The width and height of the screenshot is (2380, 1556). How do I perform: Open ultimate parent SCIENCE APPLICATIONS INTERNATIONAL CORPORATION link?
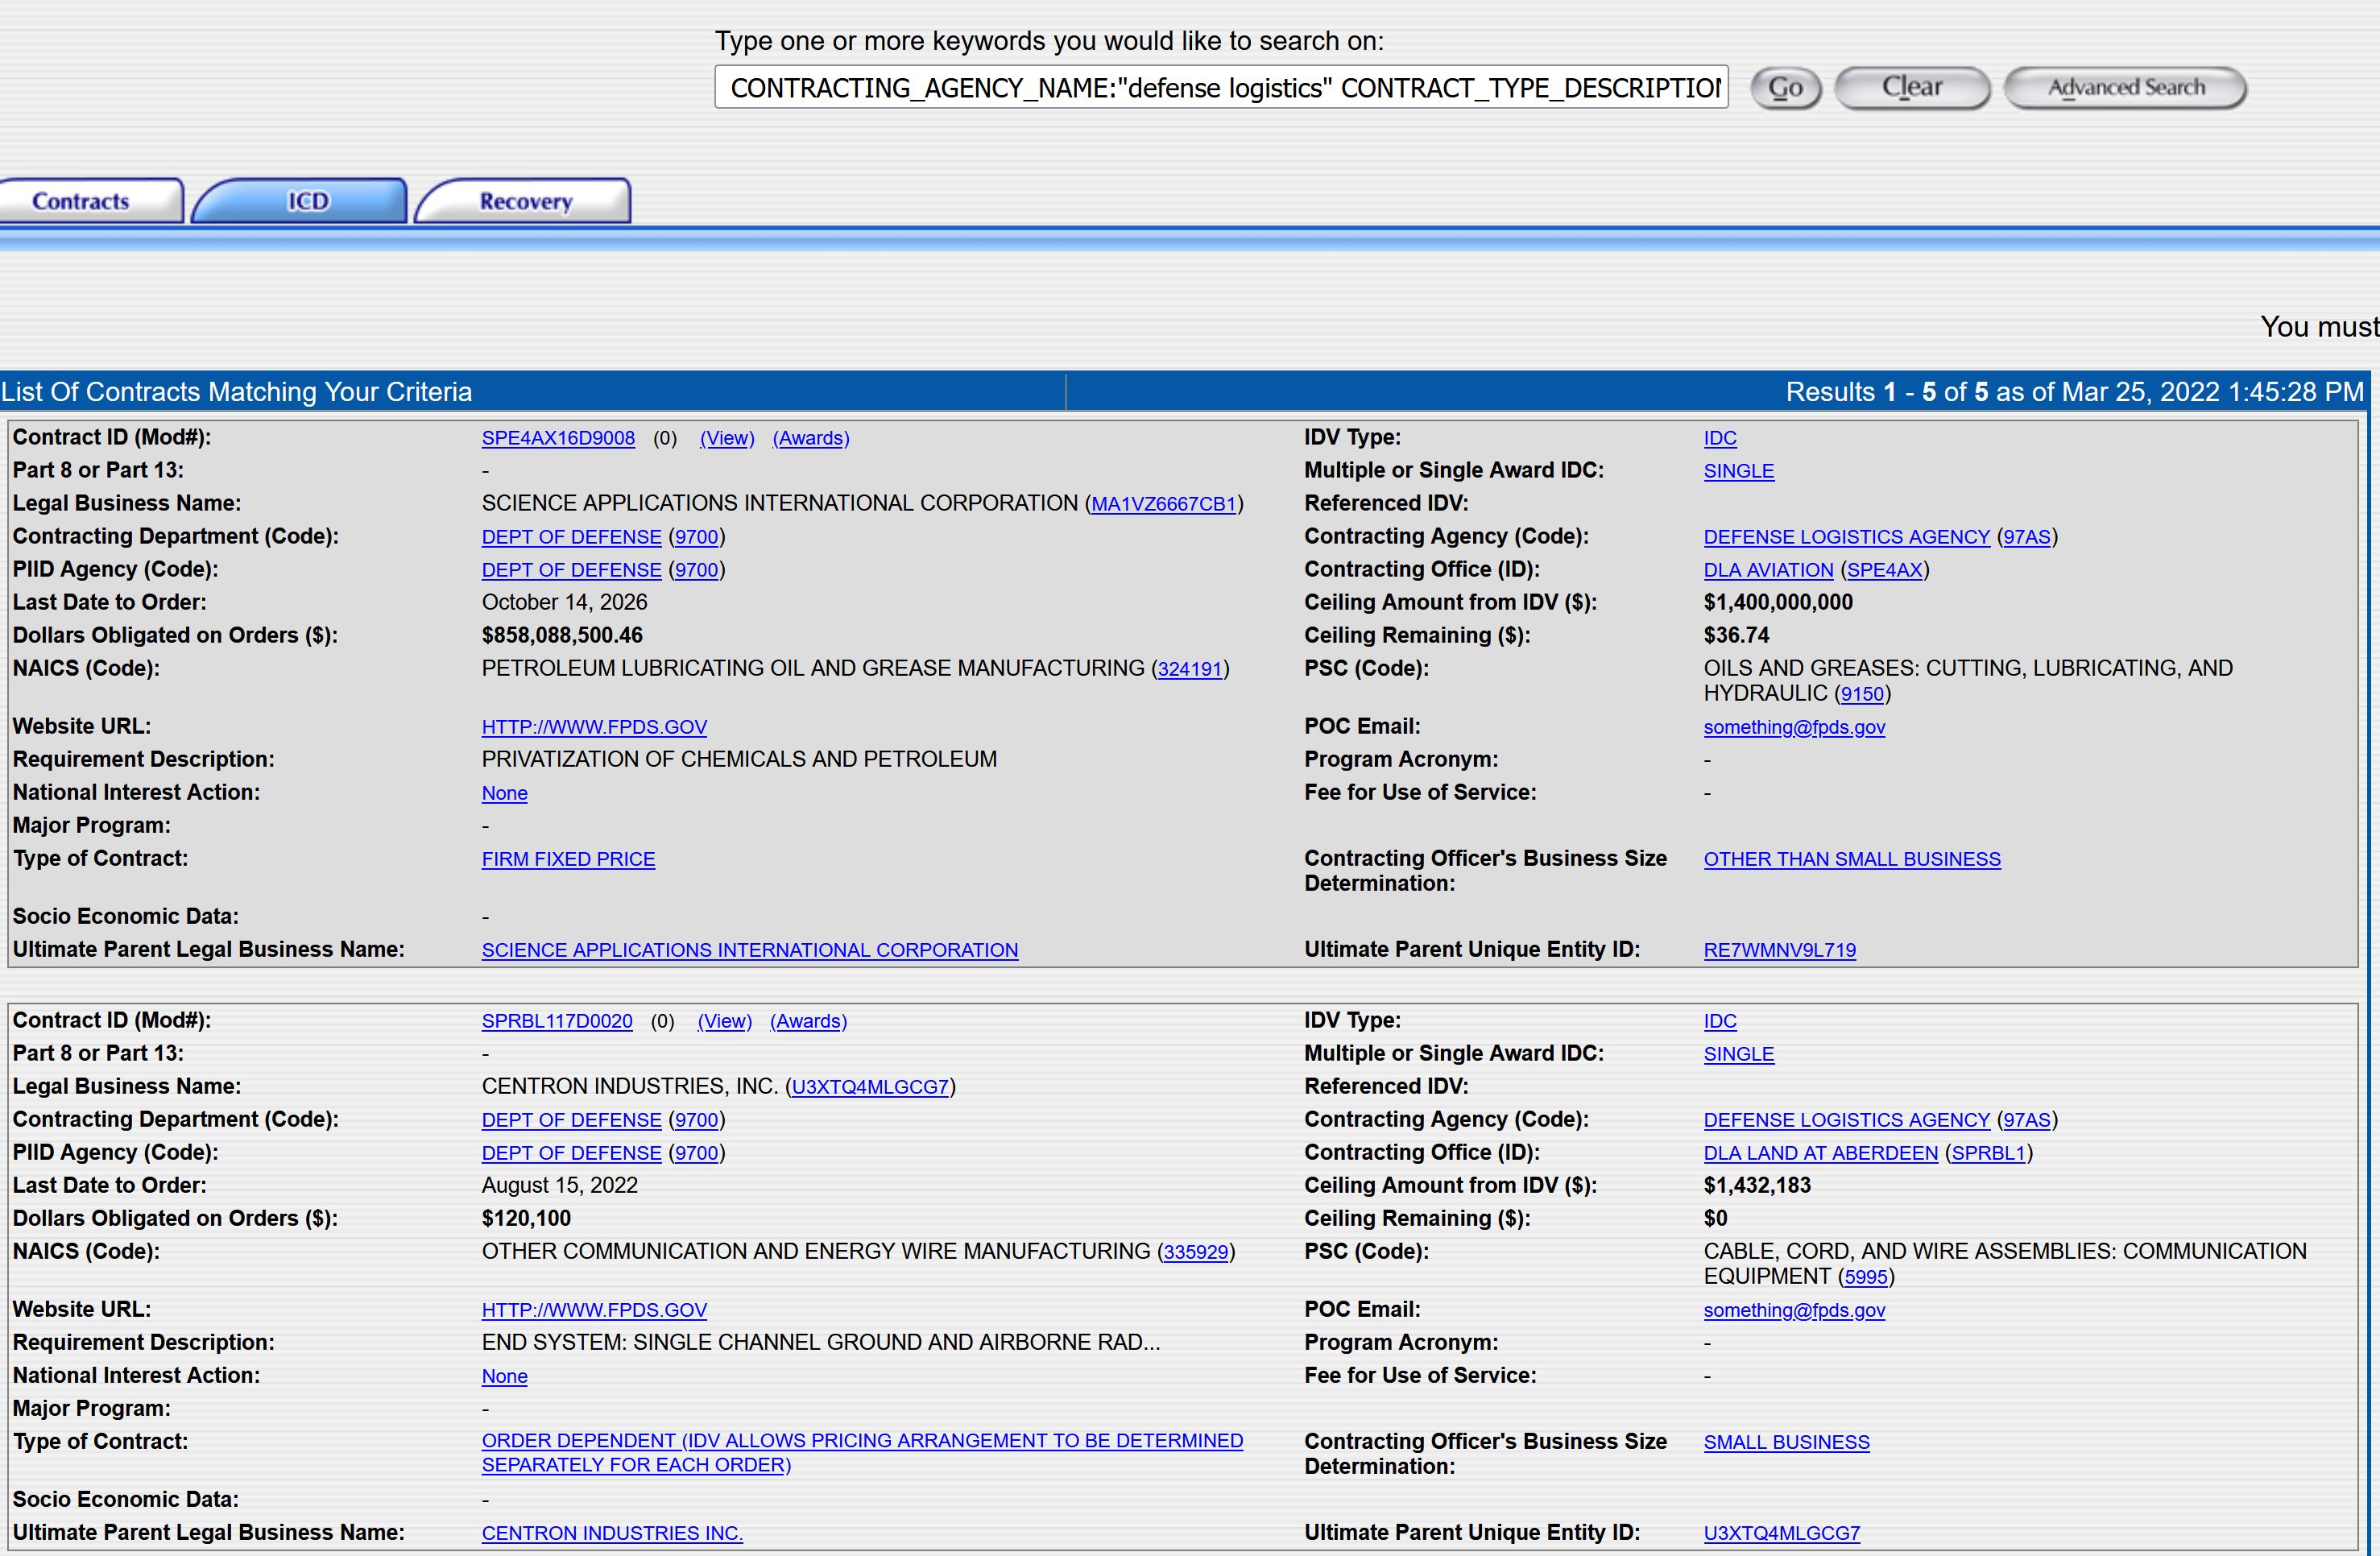(750, 950)
